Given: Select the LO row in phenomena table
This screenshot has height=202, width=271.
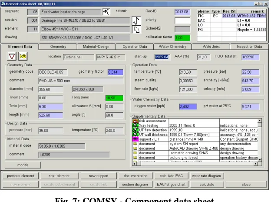Looking at the screenshot, I should click(231, 25).
